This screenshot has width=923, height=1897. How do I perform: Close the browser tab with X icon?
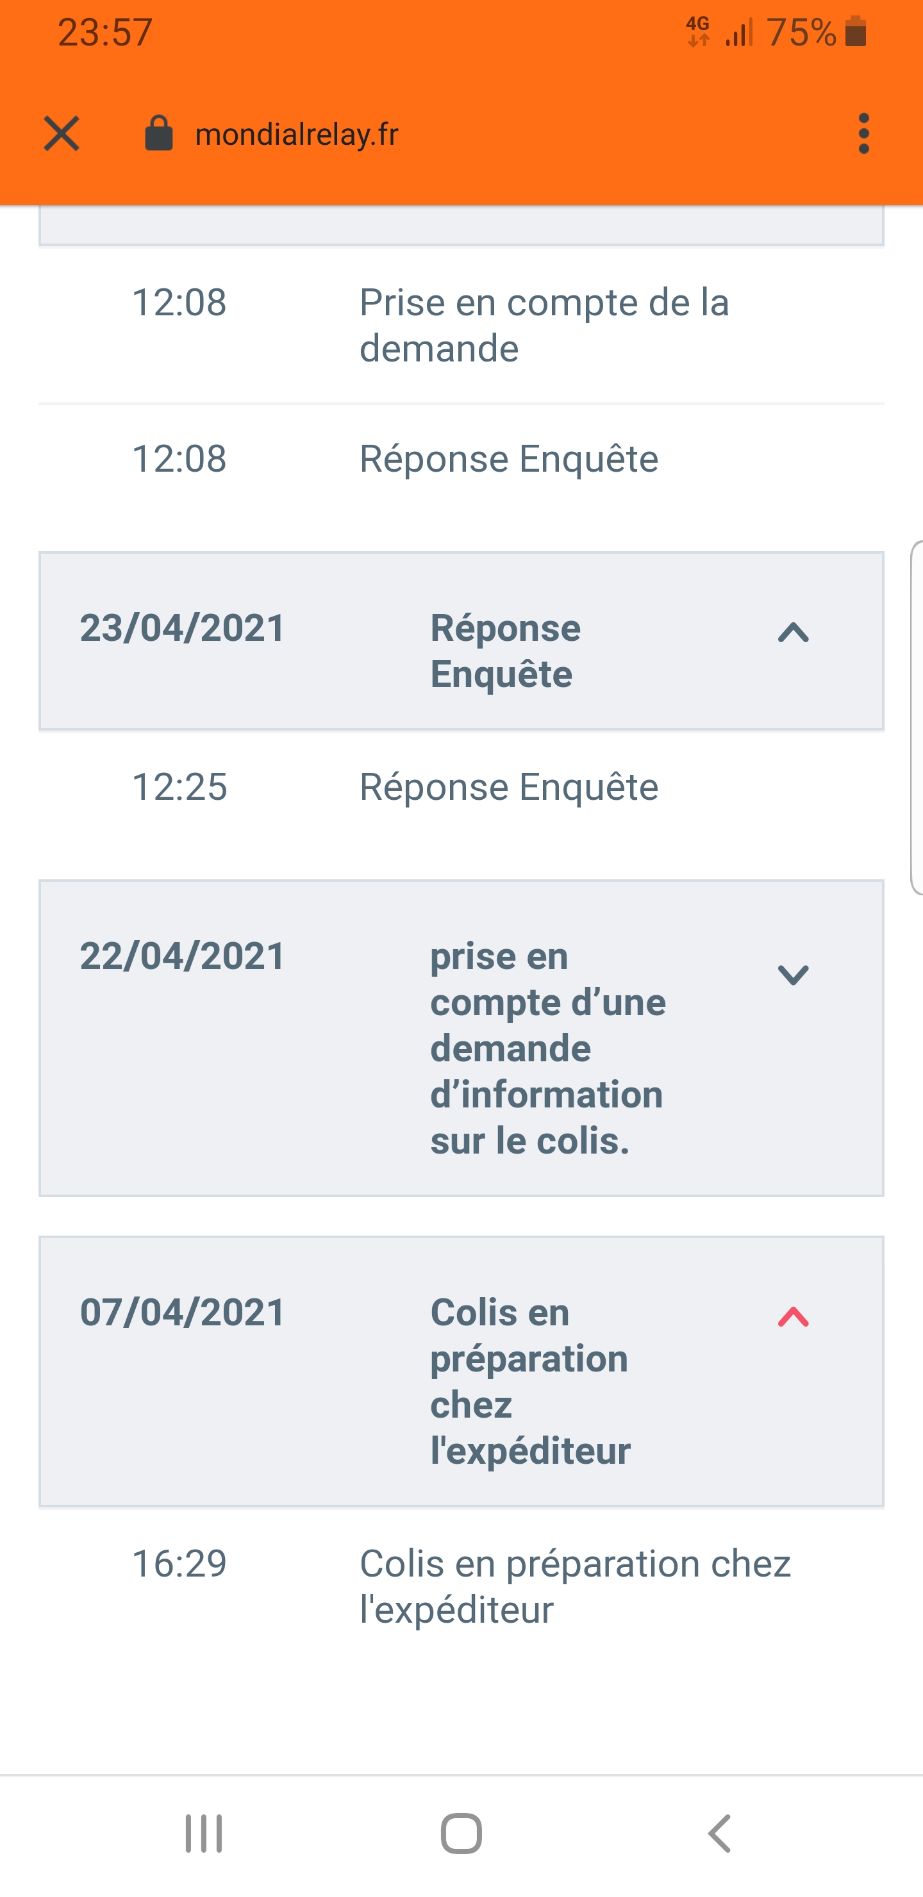pos(61,134)
